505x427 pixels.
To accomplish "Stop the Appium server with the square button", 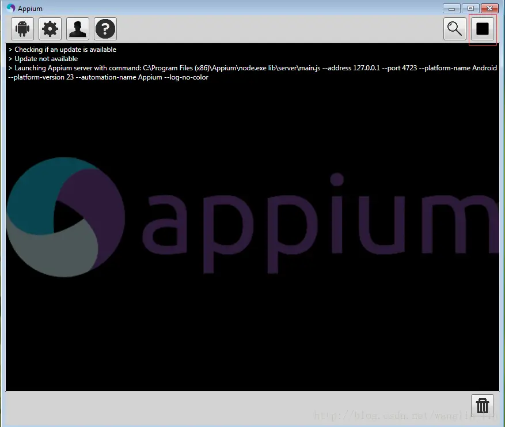I will coord(483,29).
